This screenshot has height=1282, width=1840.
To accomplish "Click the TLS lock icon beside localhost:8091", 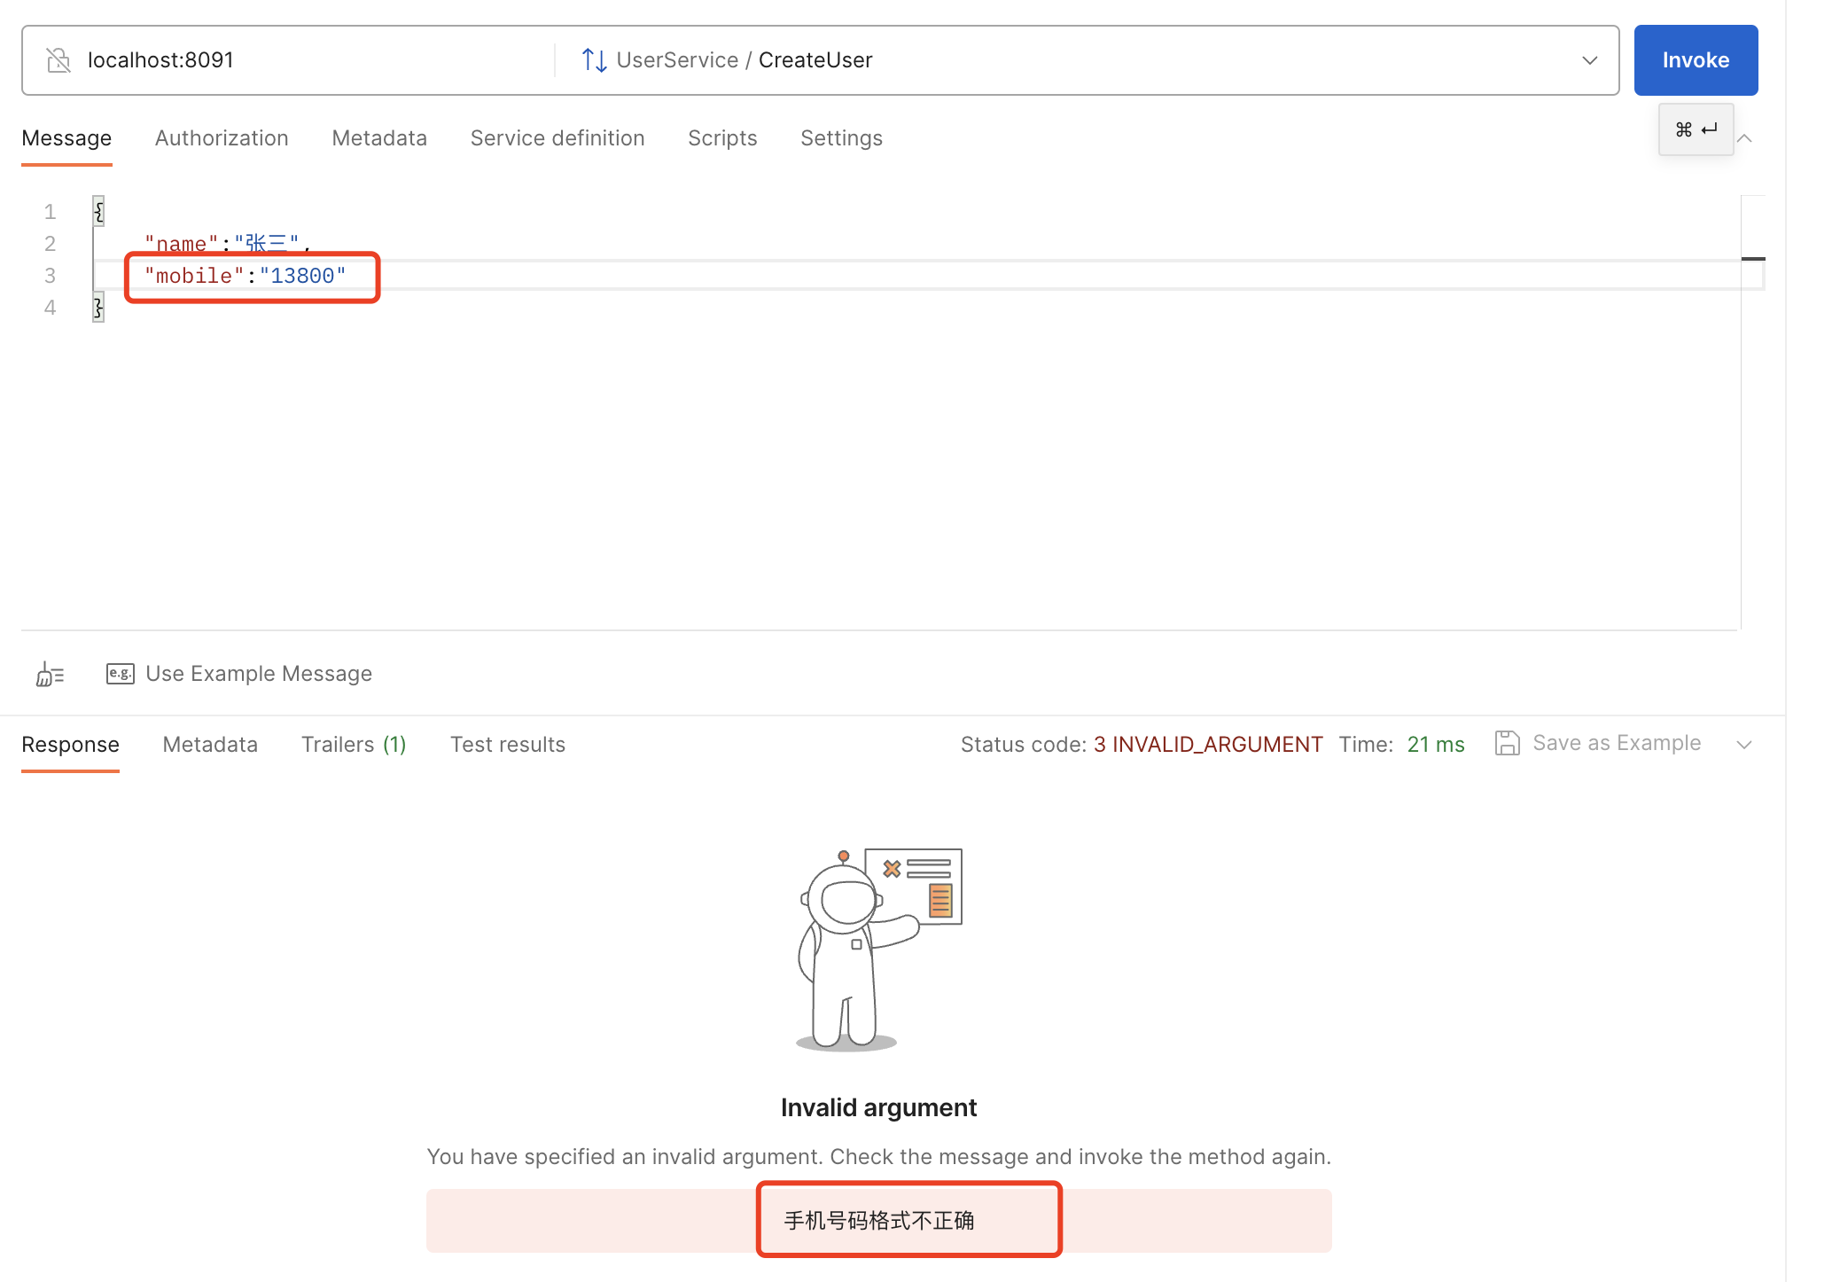I will (58, 60).
